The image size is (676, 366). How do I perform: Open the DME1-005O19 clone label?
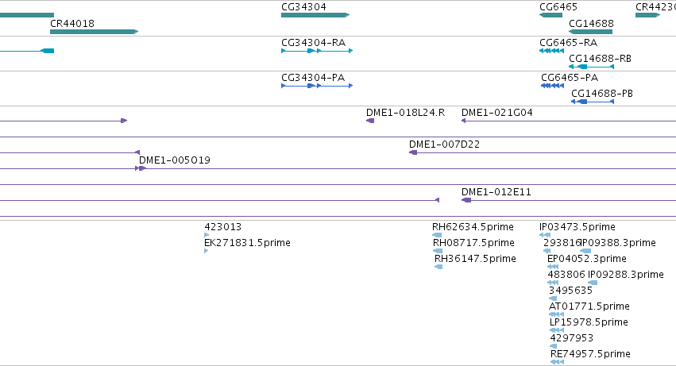[174, 160]
